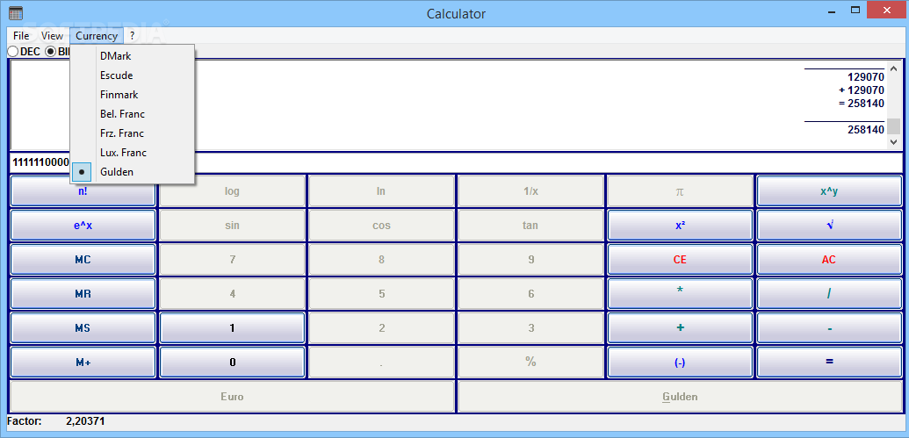This screenshot has height=438, width=909.
Task: Click the equals = button
Action: (829, 363)
